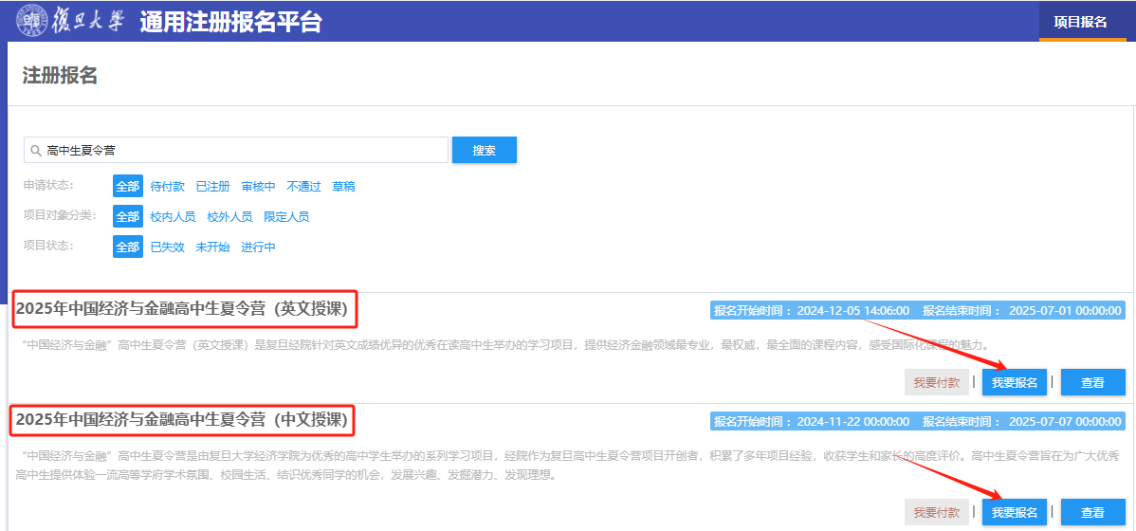Filter application status by 草稿
The height and width of the screenshot is (531, 1136).
click(343, 186)
